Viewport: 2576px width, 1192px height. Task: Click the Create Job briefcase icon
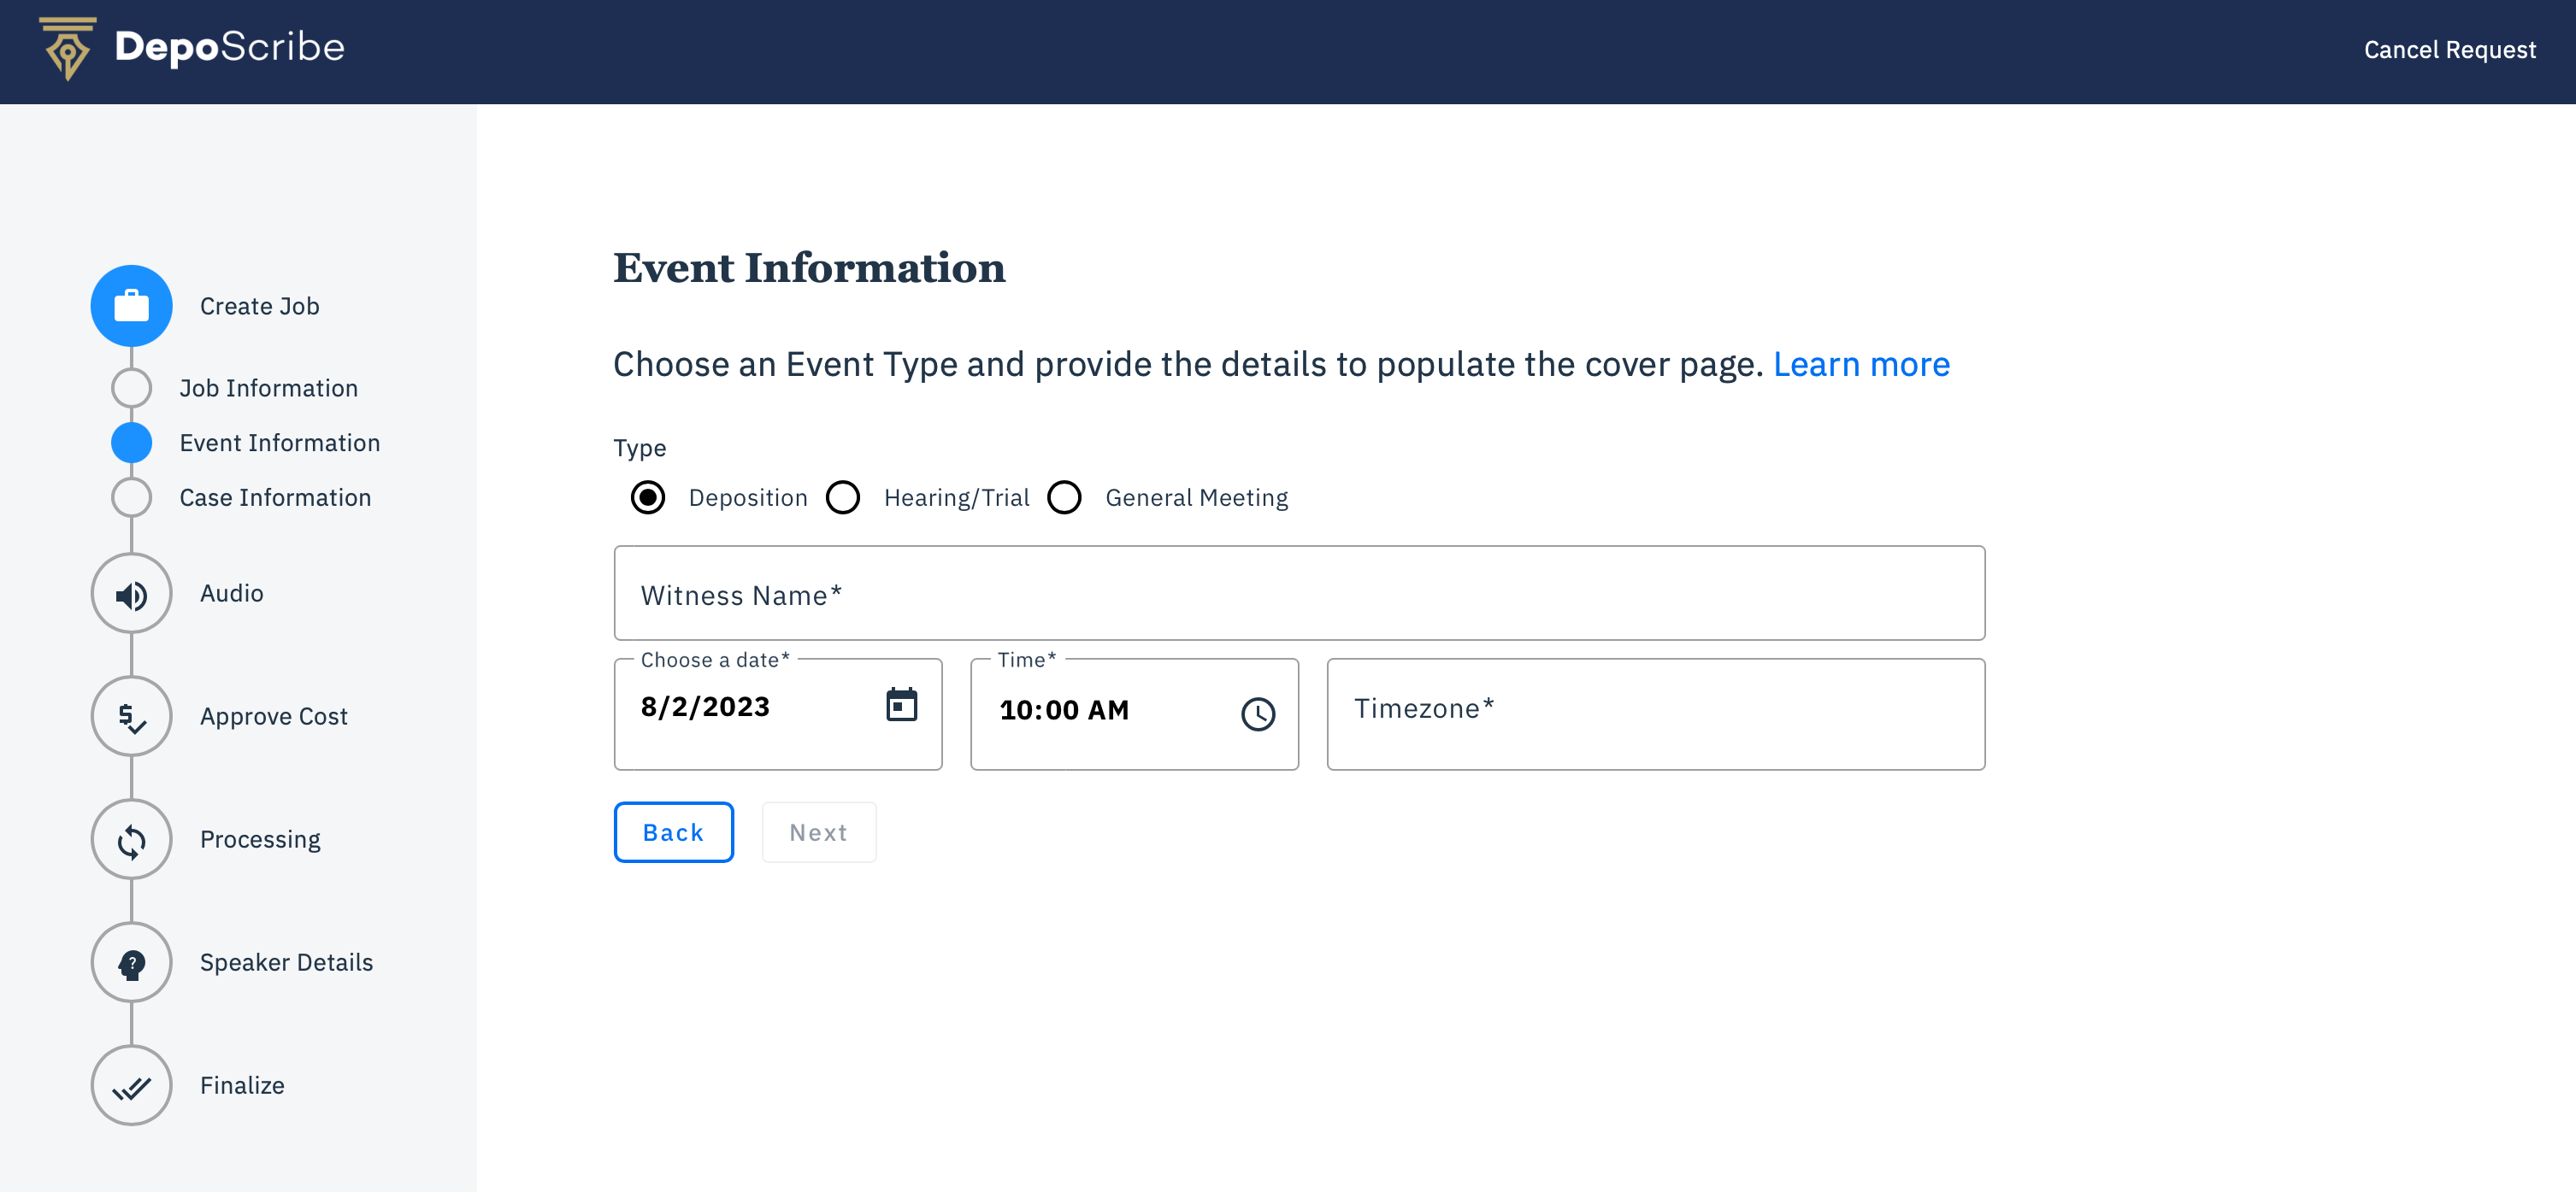pos(131,306)
